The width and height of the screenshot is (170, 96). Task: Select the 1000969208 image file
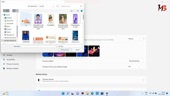pyautogui.click(x=26, y=37)
